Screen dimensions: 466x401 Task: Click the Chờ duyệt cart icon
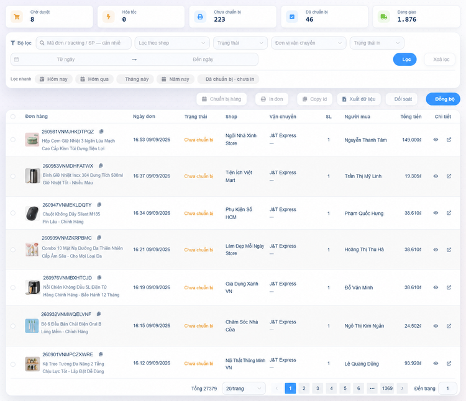point(17,17)
